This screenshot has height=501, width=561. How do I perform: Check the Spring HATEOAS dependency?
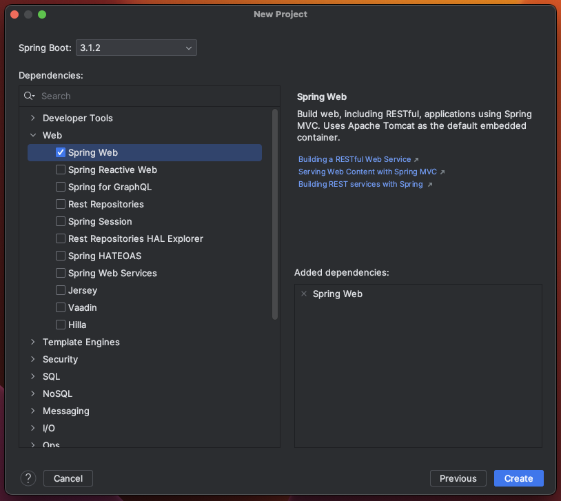(60, 256)
